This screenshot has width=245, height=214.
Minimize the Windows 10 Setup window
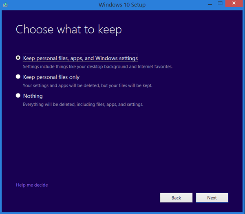[x=210, y=4]
